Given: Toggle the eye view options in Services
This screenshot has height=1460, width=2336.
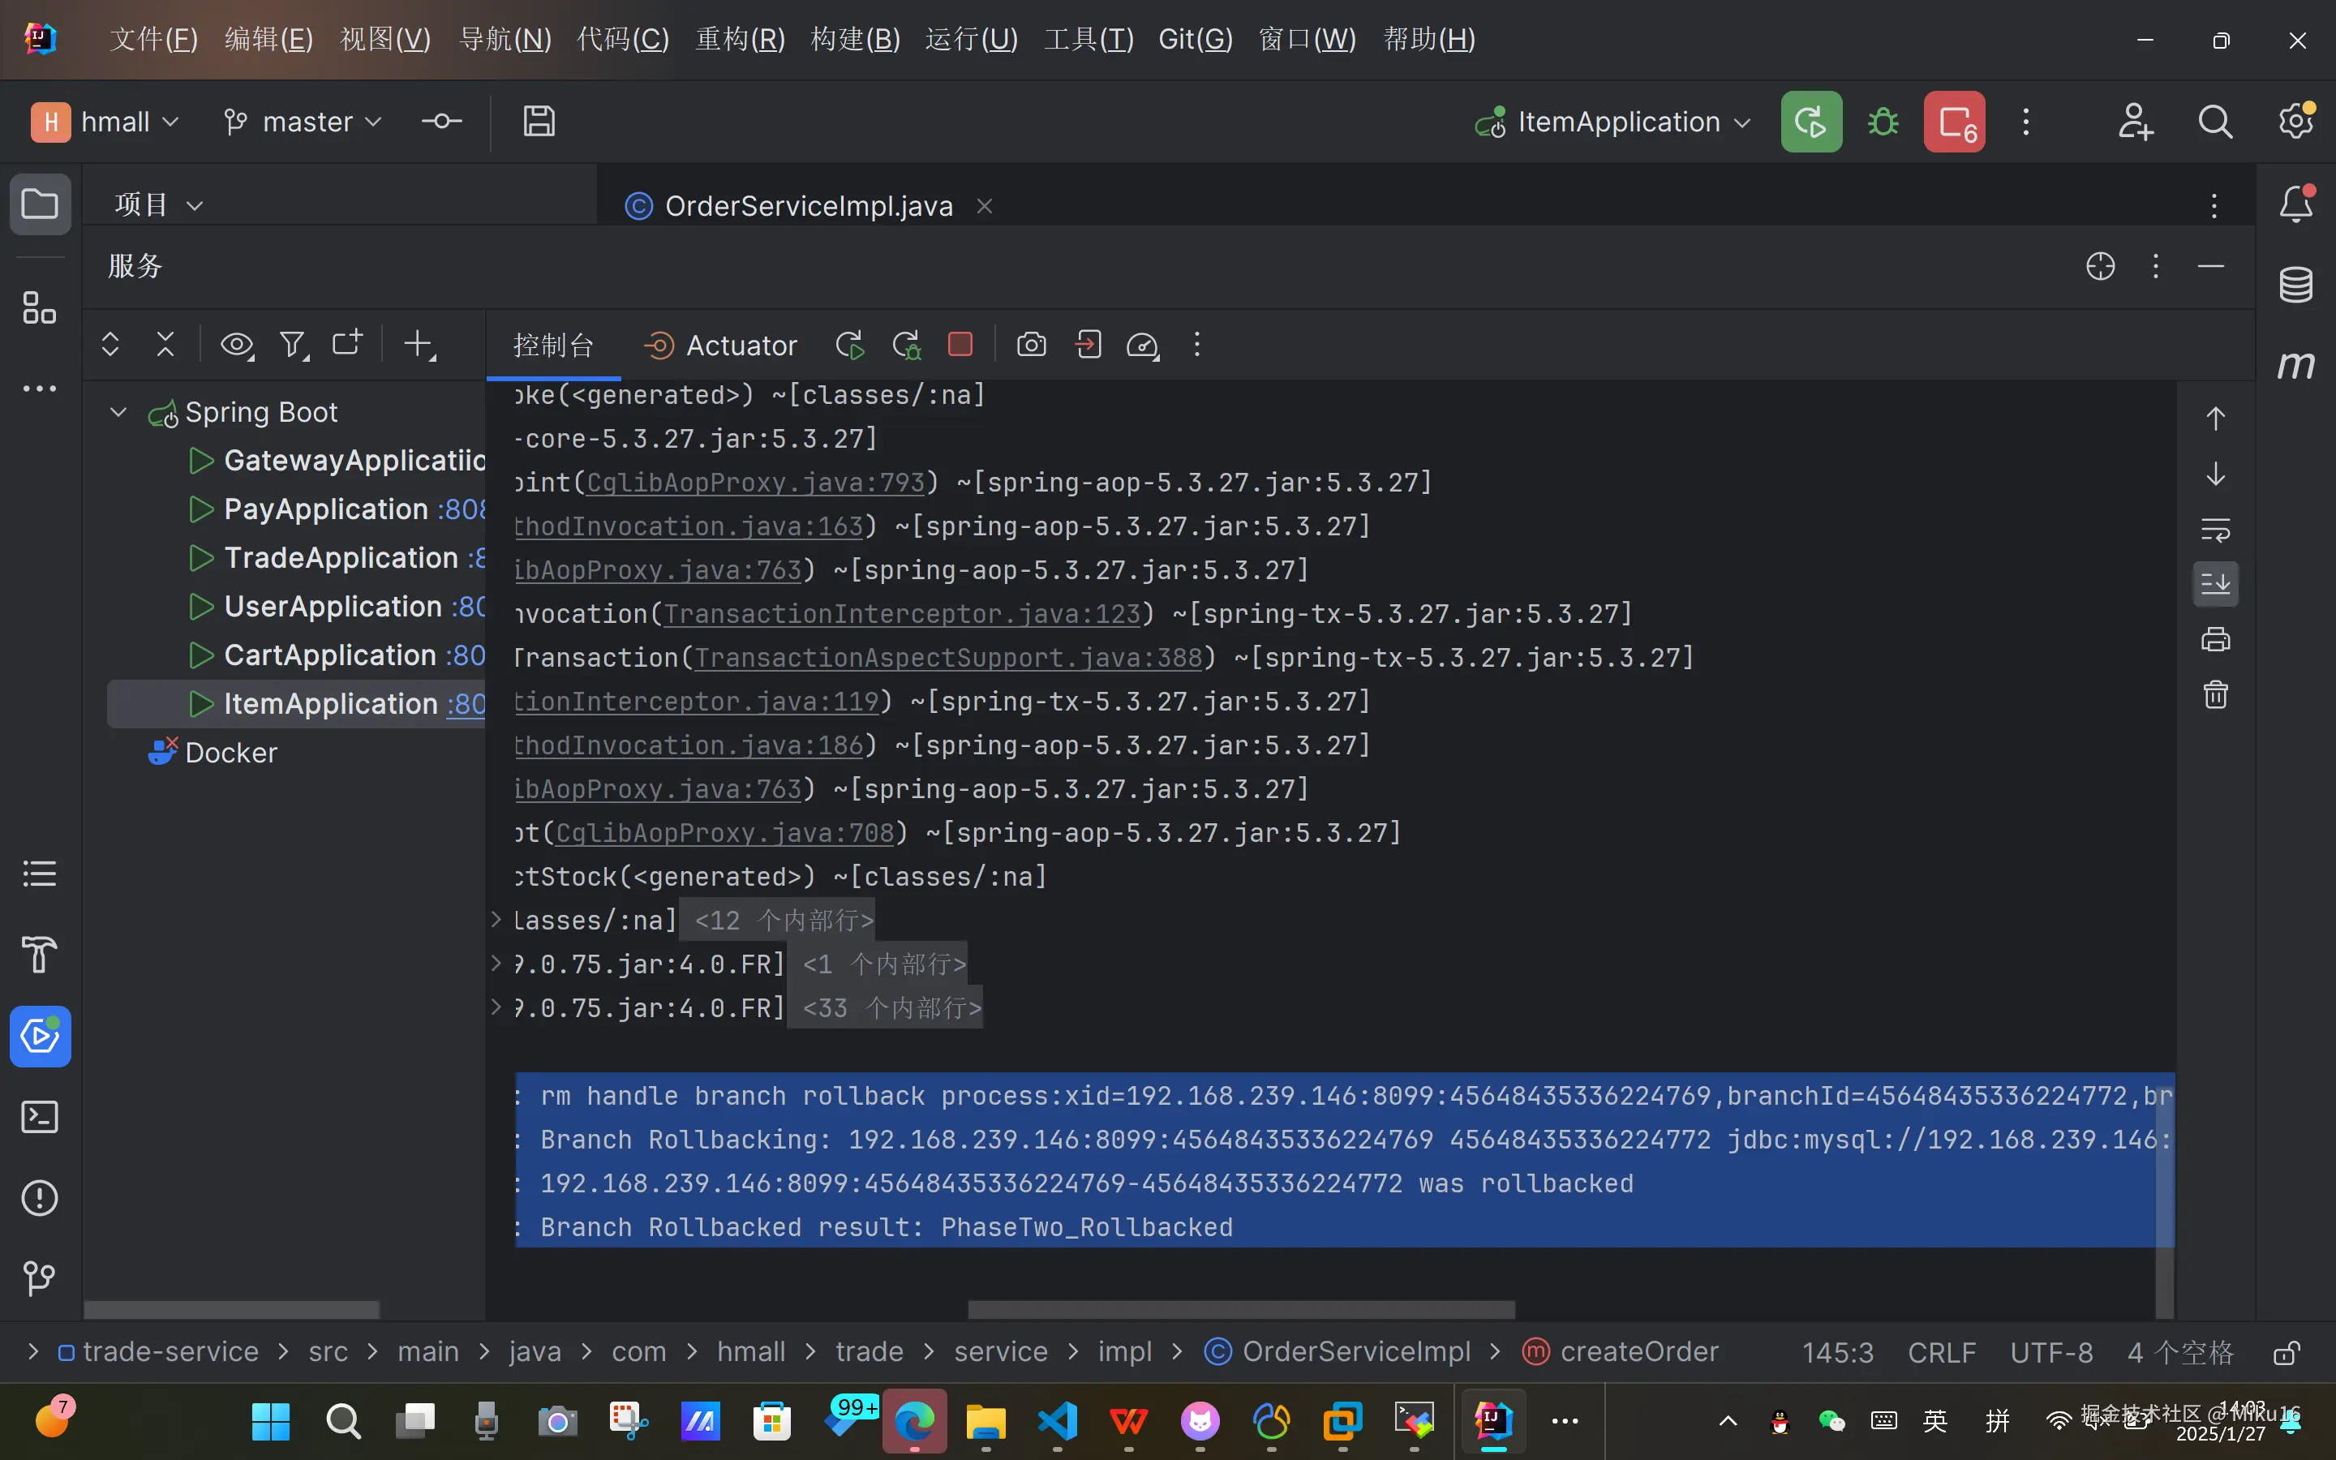Looking at the screenshot, I should [x=237, y=345].
